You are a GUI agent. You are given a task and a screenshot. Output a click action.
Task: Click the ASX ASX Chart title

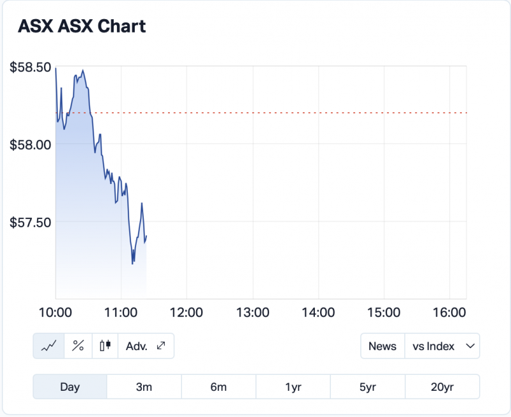click(x=82, y=26)
